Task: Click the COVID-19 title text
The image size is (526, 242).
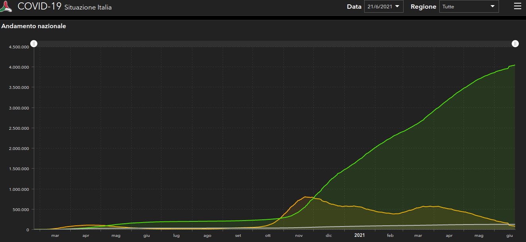Action: click(x=39, y=6)
